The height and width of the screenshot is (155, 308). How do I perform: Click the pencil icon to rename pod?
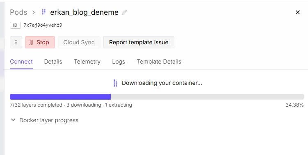[x=124, y=12]
